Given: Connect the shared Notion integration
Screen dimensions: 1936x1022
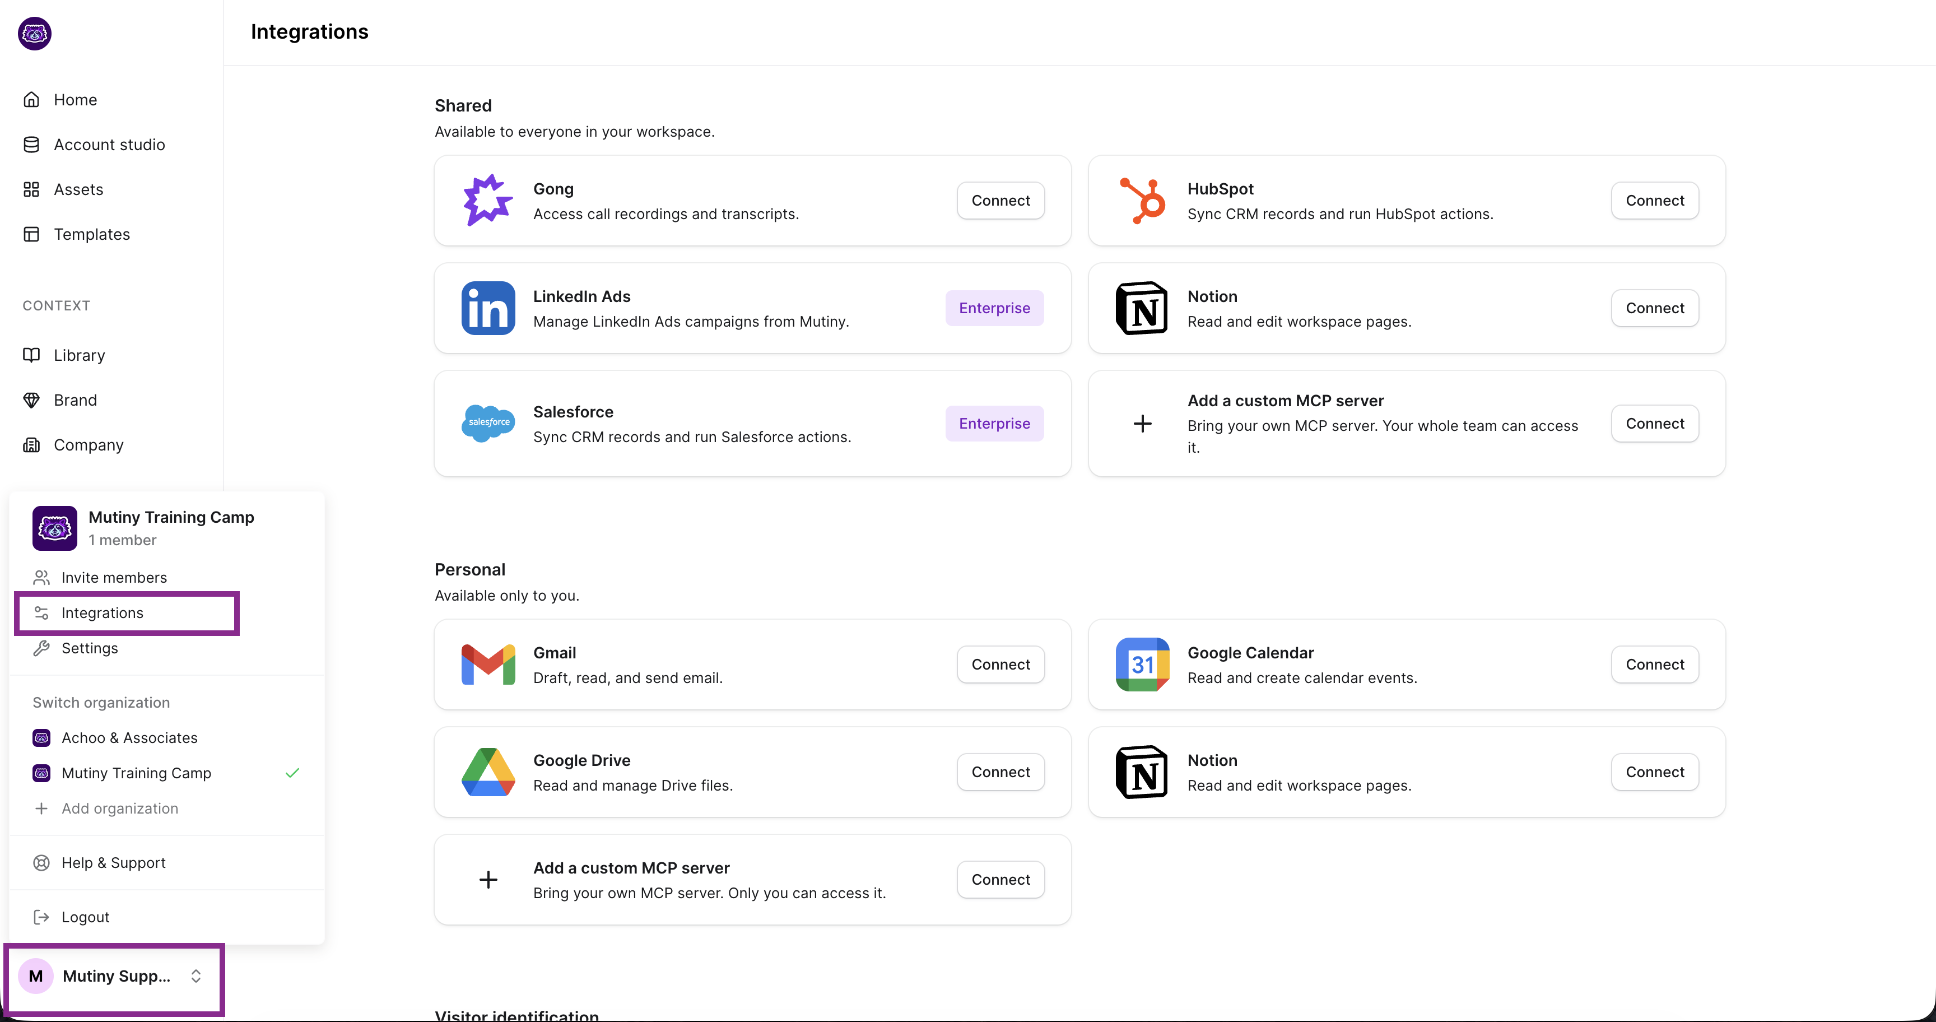Looking at the screenshot, I should tap(1654, 308).
